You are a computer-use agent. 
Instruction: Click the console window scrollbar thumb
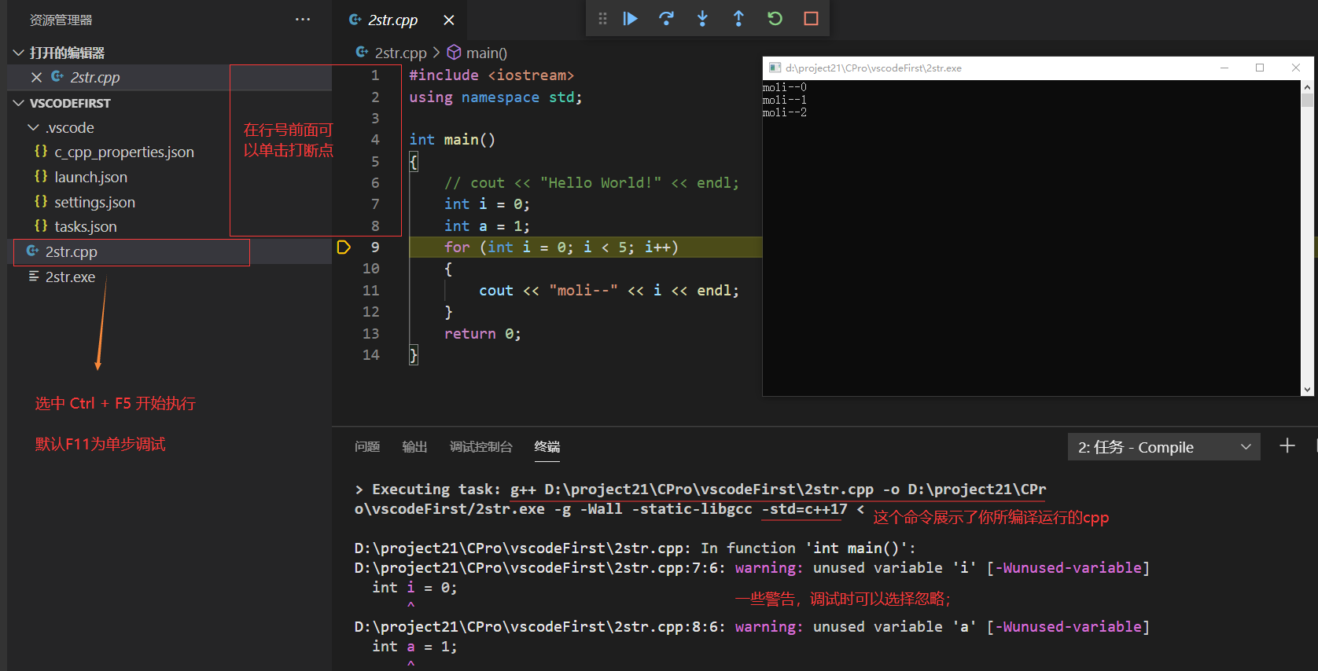(1308, 100)
